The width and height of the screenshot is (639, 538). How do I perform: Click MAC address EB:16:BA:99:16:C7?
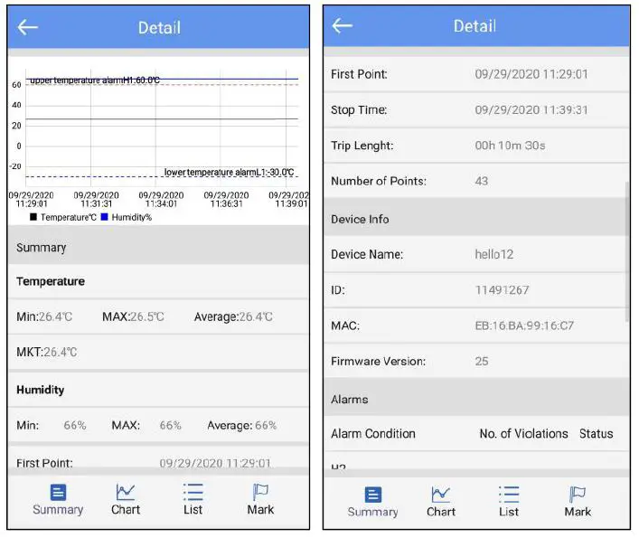point(524,326)
